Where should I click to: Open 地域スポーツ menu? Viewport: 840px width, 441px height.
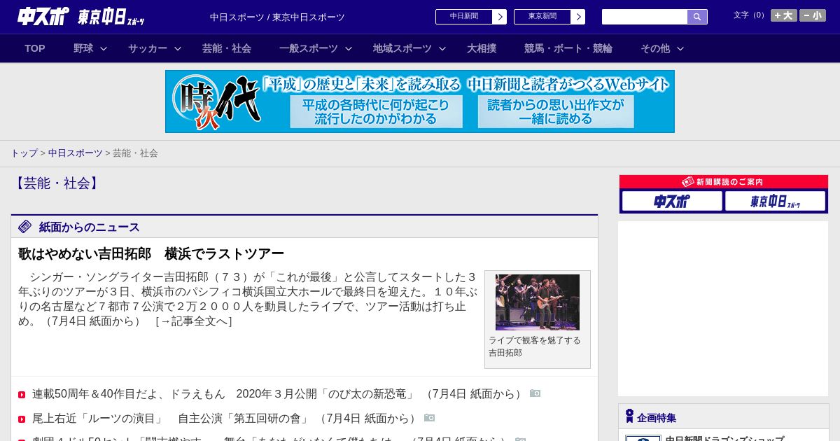[402, 48]
